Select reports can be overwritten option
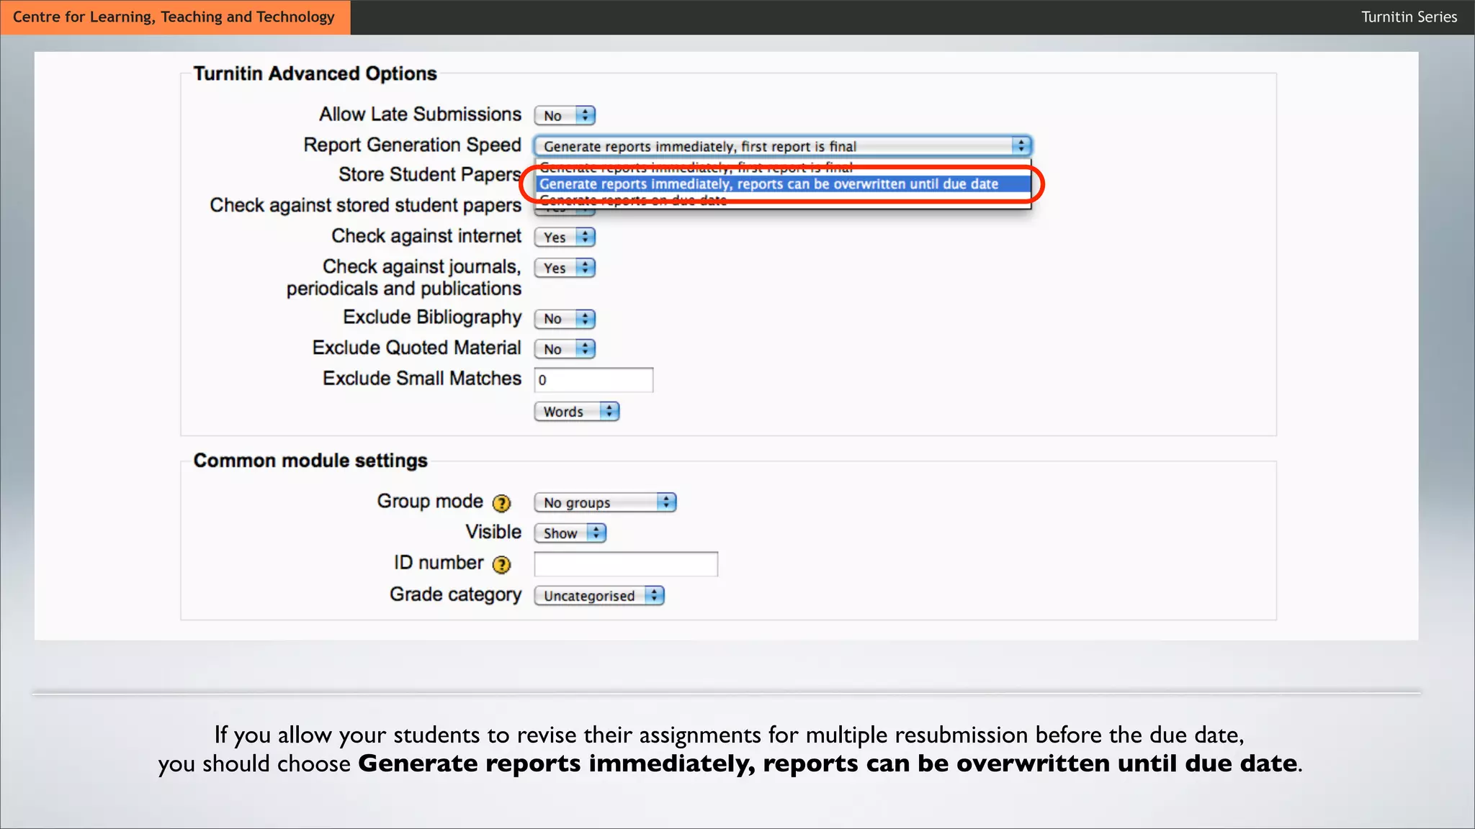The height and width of the screenshot is (829, 1475). click(768, 184)
